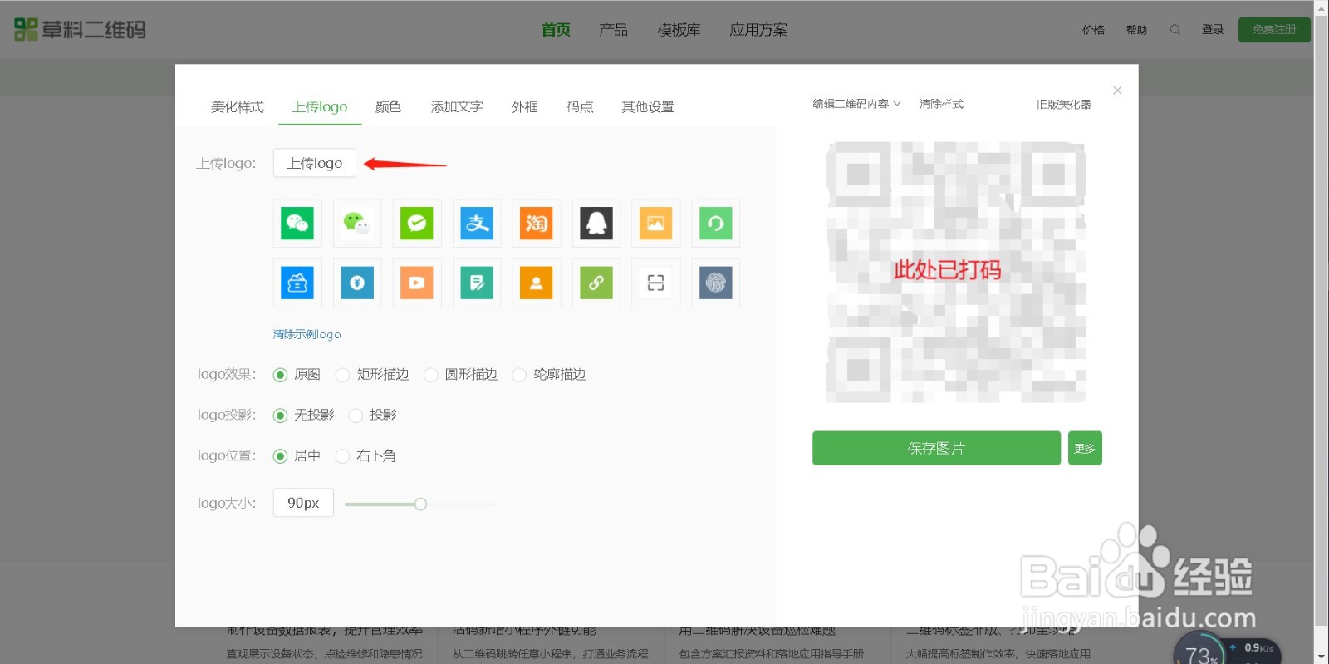Click the logo size slider handle
Viewport: 1329px width, 664px height.
click(420, 504)
